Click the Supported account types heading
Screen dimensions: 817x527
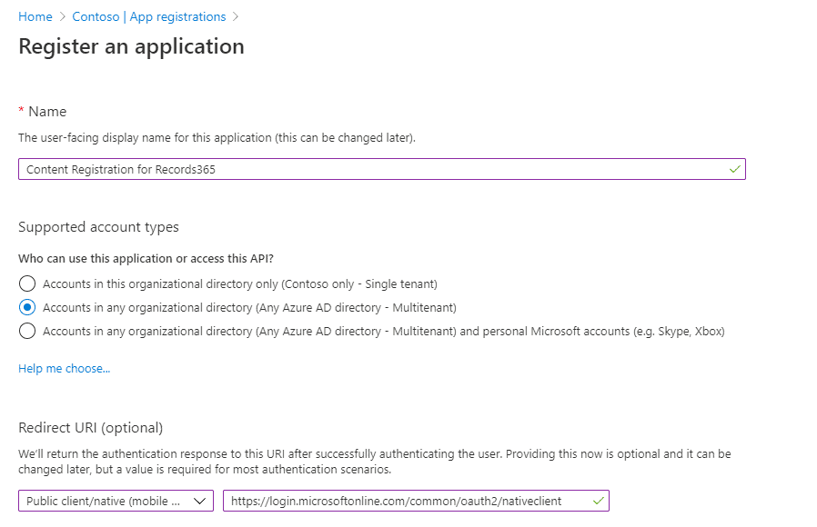coord(98,227)
